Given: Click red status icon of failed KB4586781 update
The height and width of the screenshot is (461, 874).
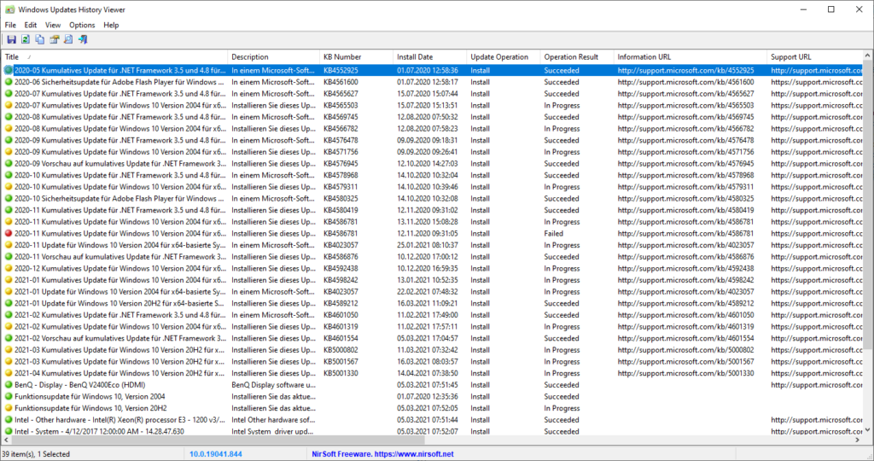Looking at the screenshot, I should [9, 233].
